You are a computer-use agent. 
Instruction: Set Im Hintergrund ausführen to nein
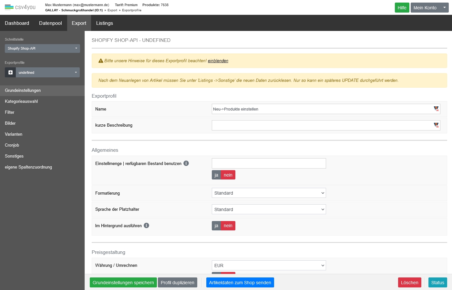point(228,226)
